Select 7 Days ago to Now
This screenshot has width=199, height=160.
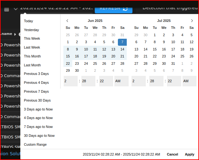coord(38,127)
